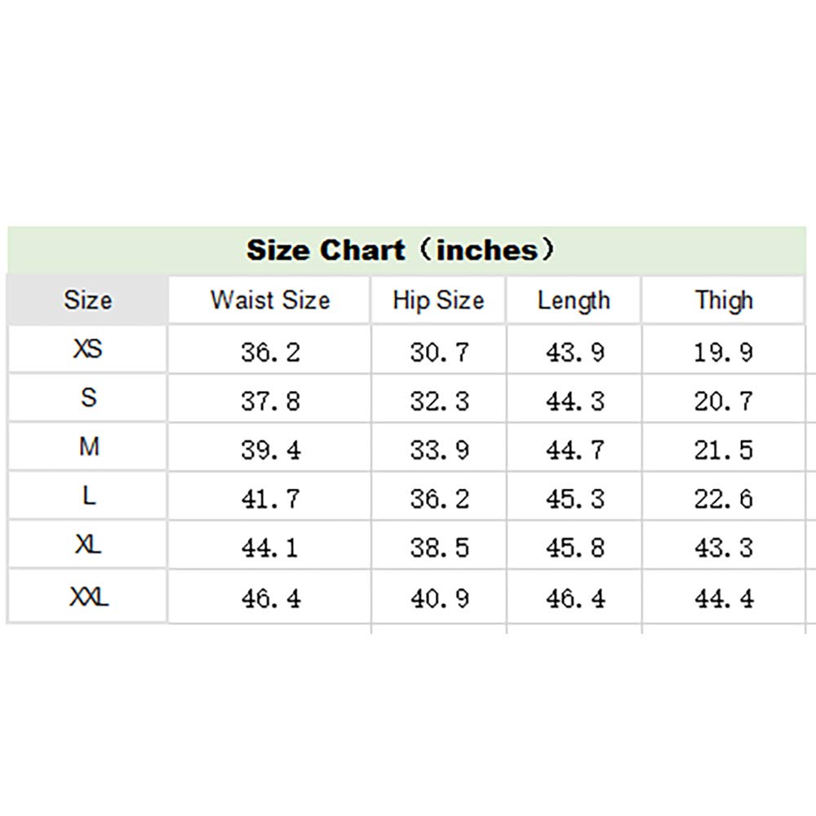Select the L size row label
816x816 pixels.
click(x=88, y=496)
